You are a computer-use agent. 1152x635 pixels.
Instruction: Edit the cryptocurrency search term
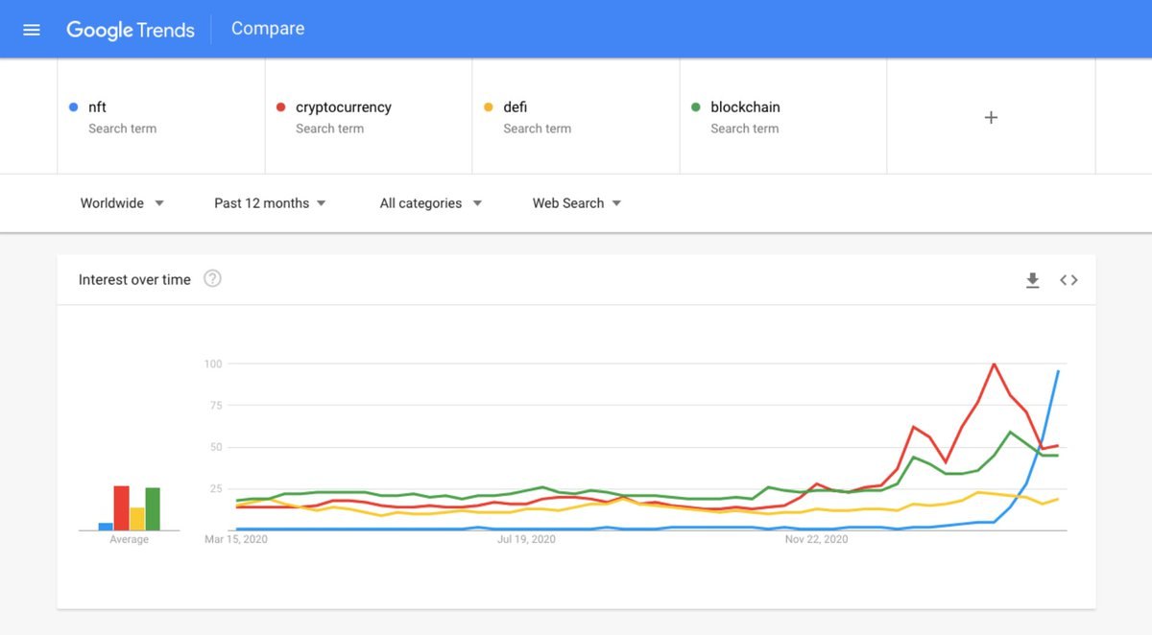(x=369, y=117)
